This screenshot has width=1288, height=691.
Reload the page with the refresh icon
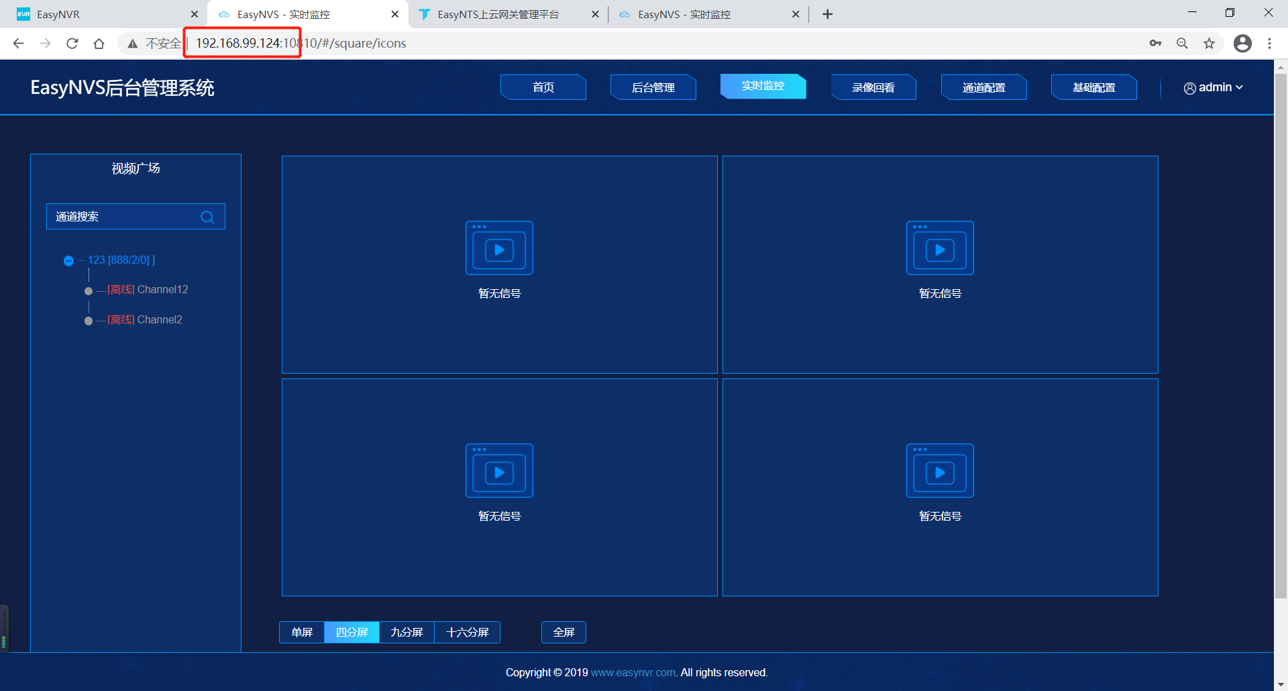pos(72,43)
